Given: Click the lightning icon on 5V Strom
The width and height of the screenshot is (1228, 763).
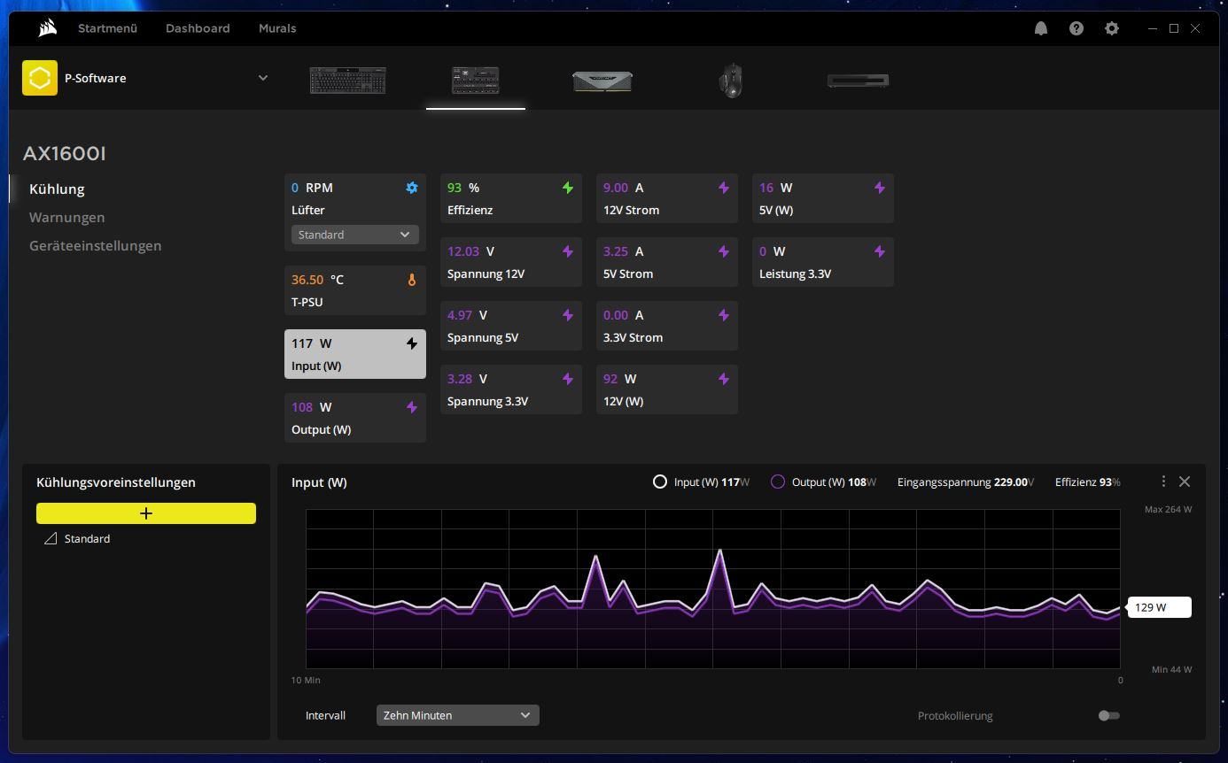Looking at the screenshot, I should 724,251.
